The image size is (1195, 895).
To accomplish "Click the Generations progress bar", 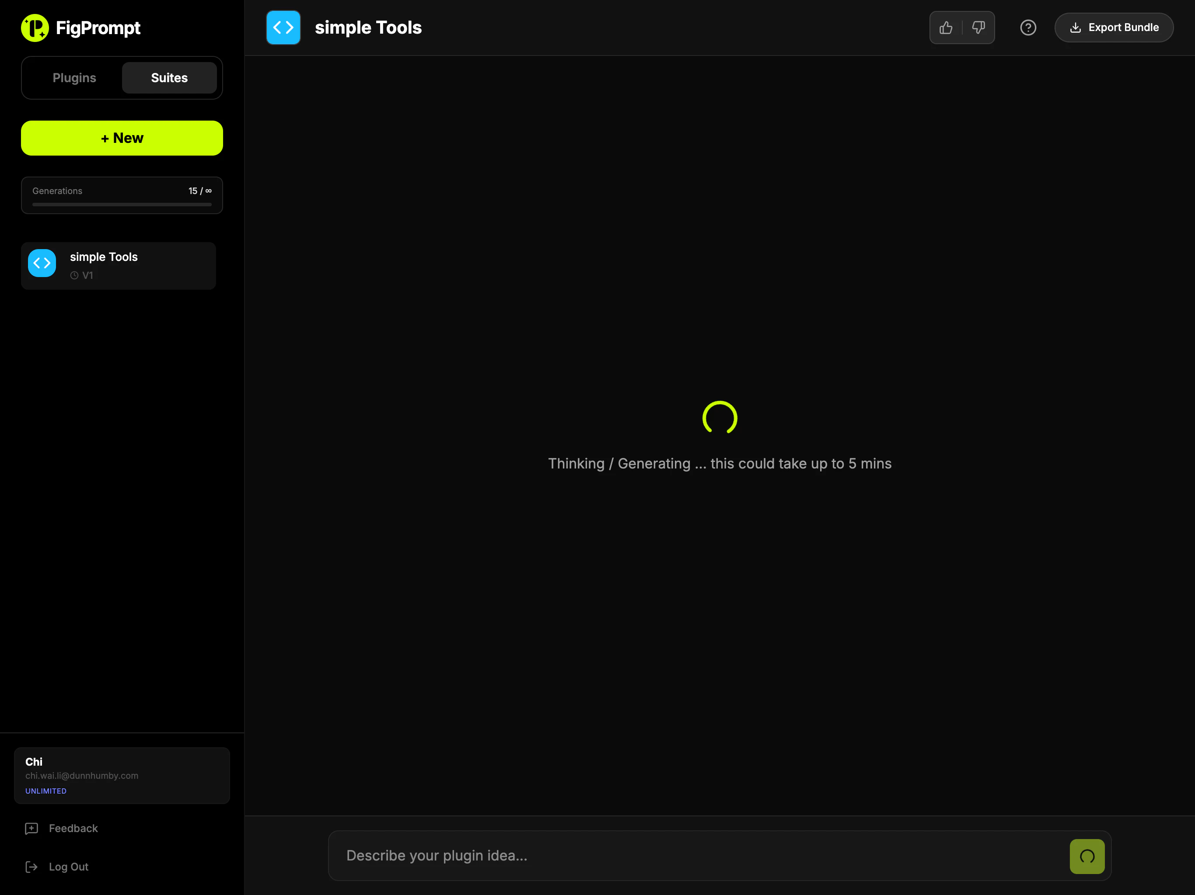I will pos(122,205).
